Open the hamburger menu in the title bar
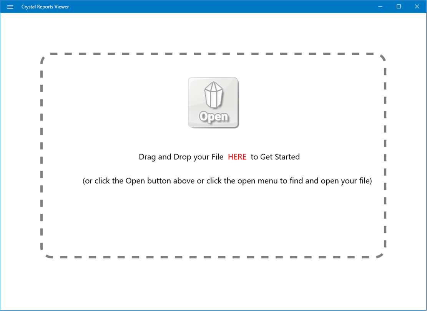This screenshot has height=311, width=427. 10,7
